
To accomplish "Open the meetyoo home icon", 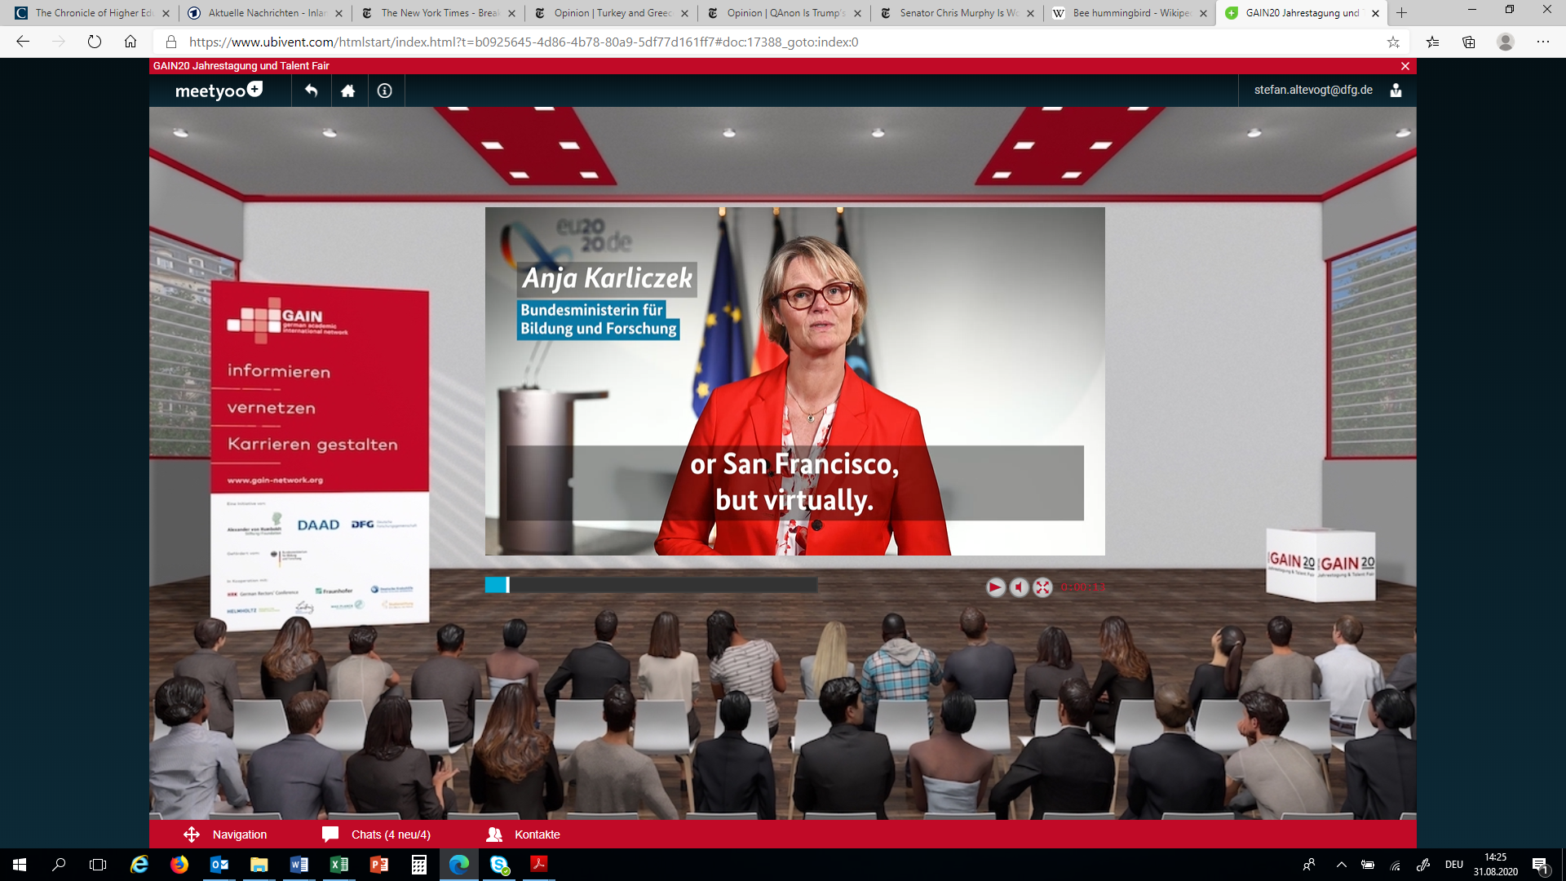I will (x=348, y=91).
